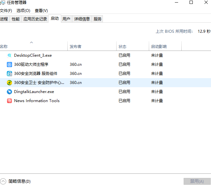Screen dimensions: 211x188
Task: Toggle sort order via arrow above 名称
Action: click(32, 42)
